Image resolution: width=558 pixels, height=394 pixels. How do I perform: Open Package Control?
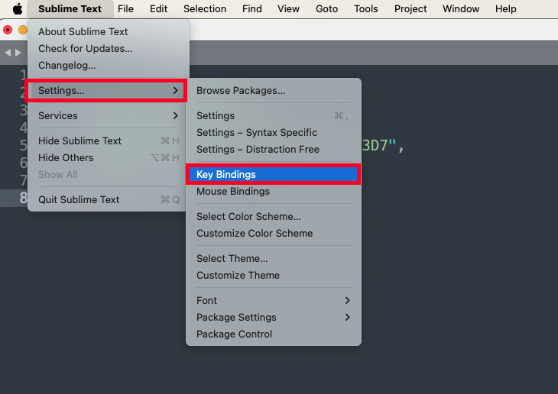click(x=274, y=334)
